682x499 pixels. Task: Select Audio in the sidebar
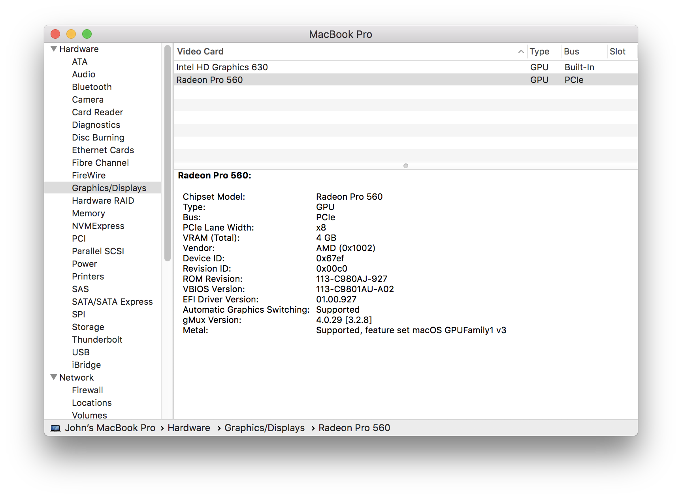point(84,74)
